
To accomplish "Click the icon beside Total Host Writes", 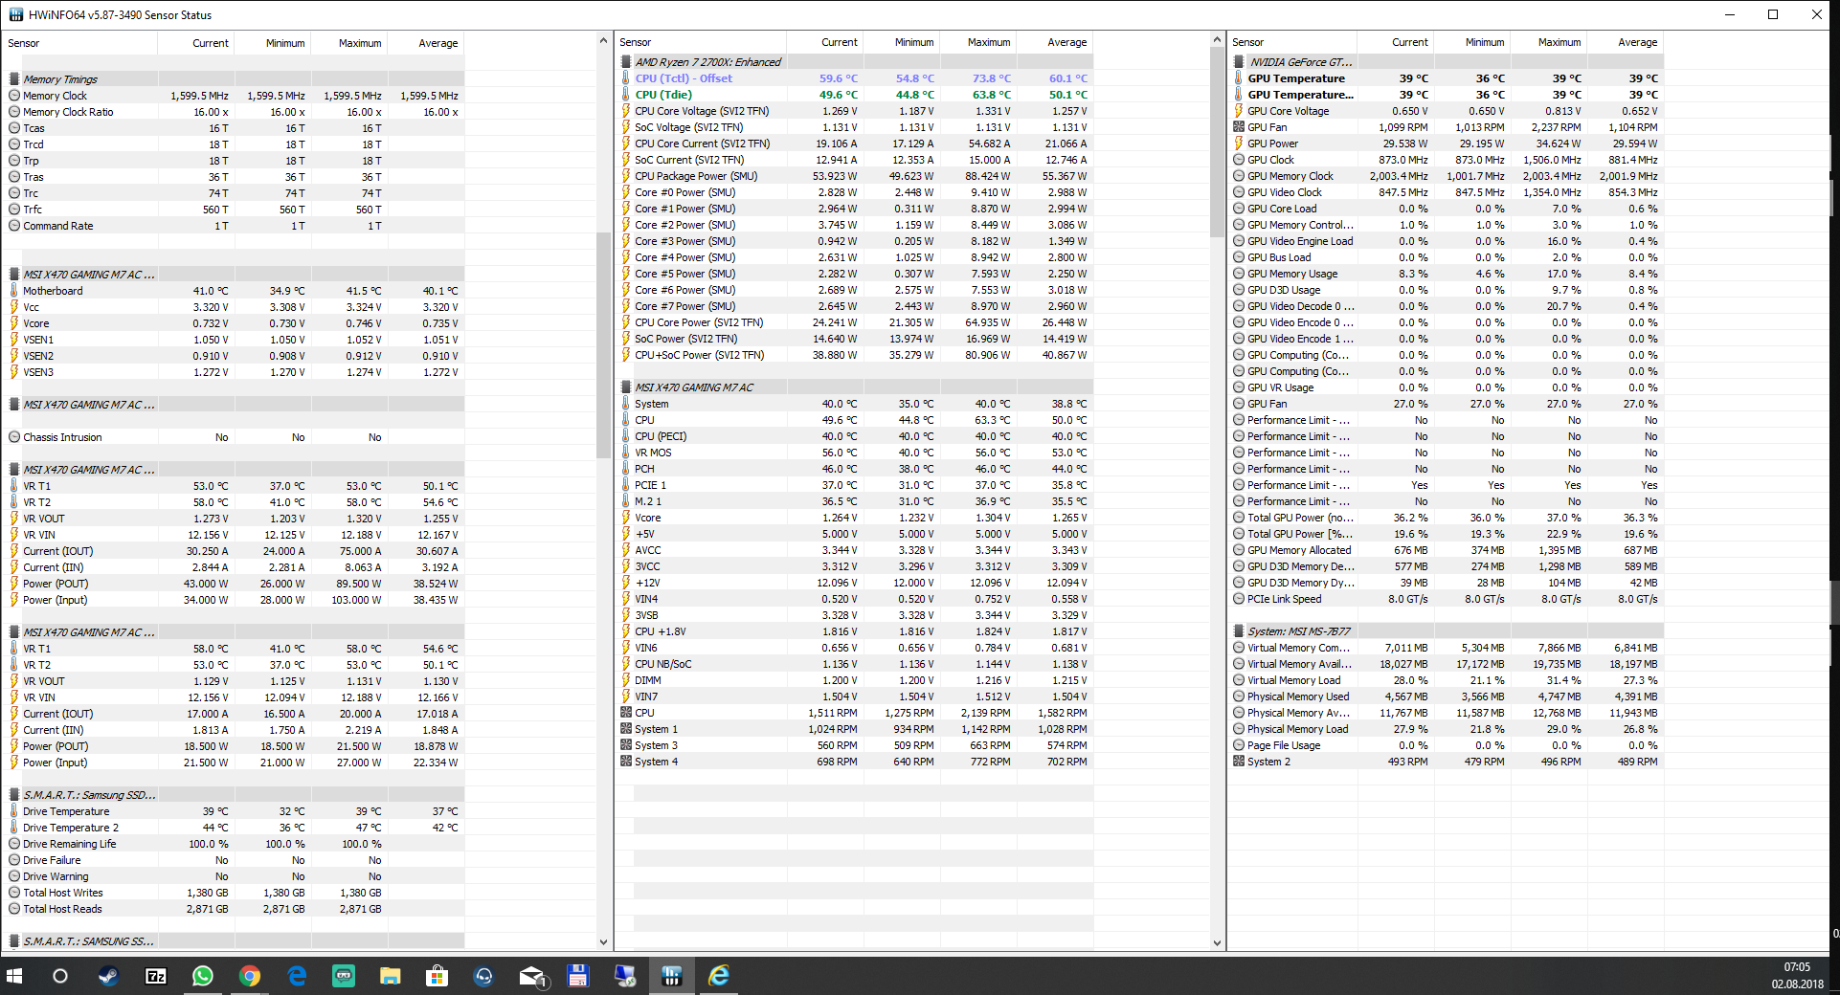I will tap(14, 893).
